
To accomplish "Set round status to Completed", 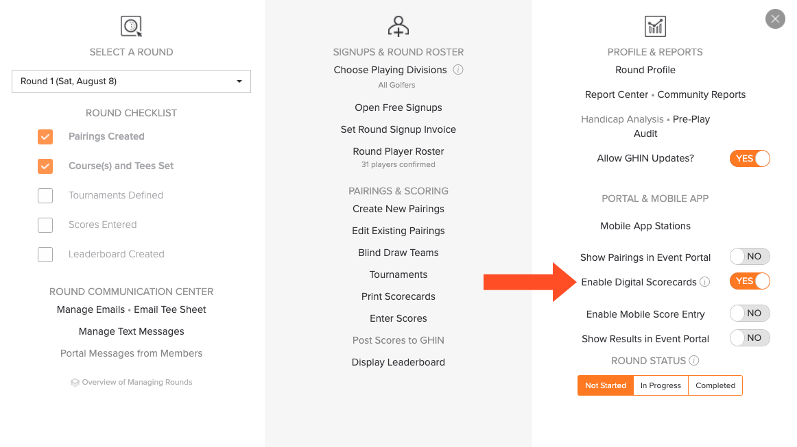I will click(x=715, y=385).
